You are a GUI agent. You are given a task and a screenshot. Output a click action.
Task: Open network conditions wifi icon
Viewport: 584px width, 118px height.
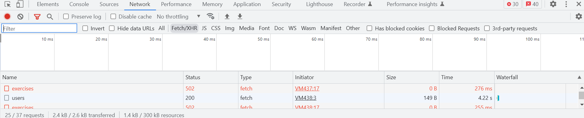click(210, 16)
